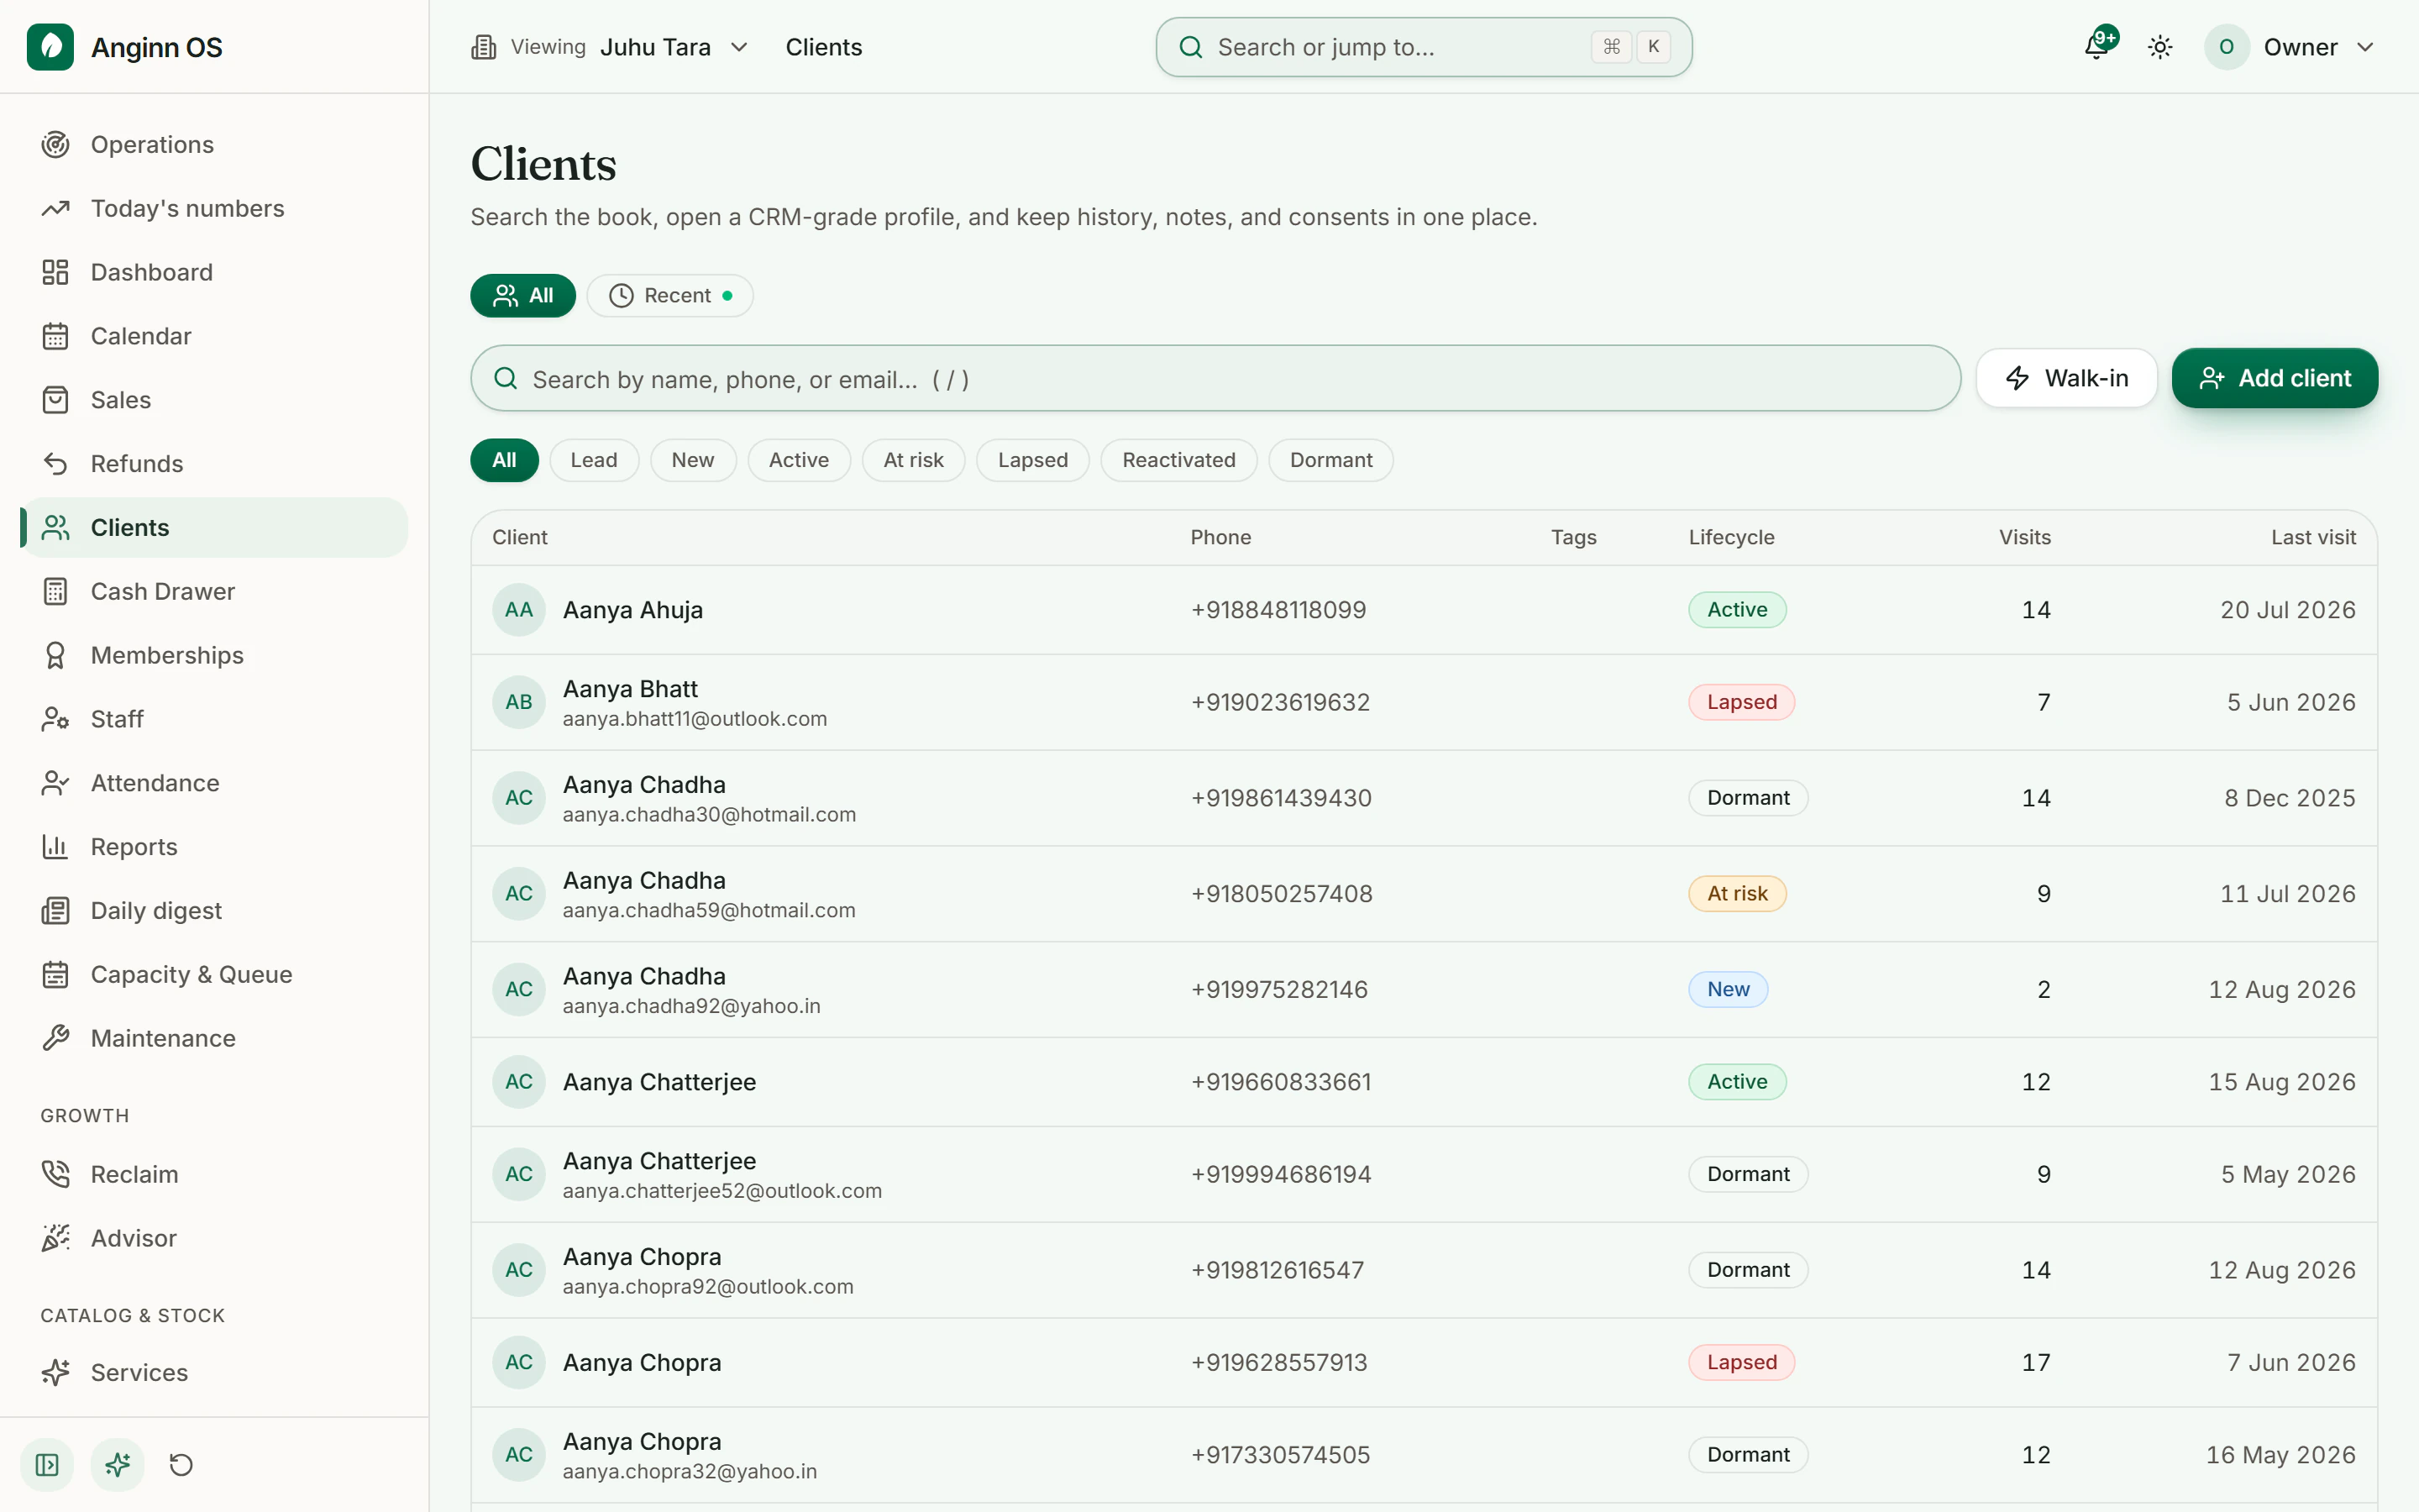The height and width of the screenshot is (1512, 2419).
Task: Select the All clients view pill
Action: click(x=522, y=295)
